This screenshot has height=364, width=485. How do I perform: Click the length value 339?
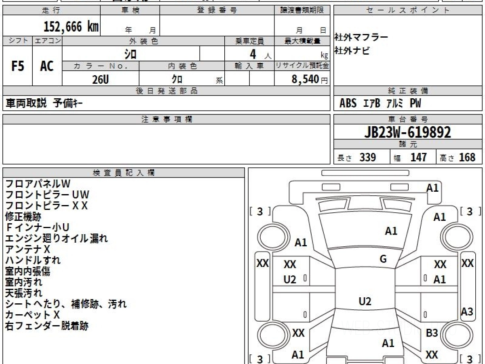click(368, 157)
